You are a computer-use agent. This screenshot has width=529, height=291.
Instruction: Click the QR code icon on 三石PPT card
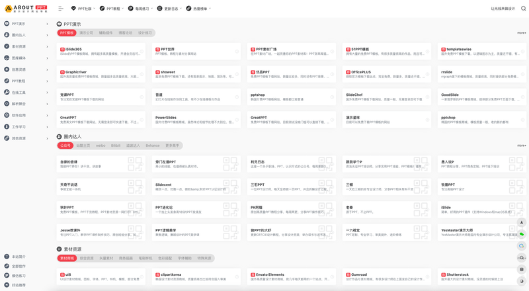tap(325, 187)
